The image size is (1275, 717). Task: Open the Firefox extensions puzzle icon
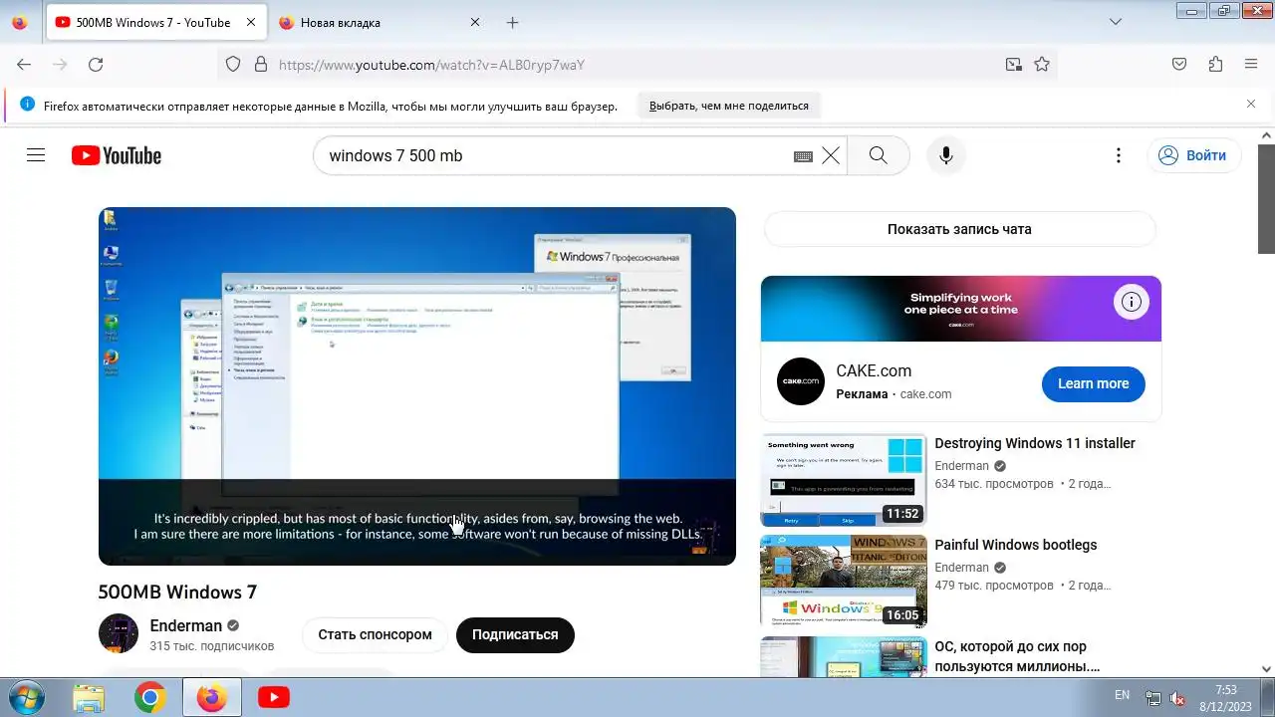1215,65
